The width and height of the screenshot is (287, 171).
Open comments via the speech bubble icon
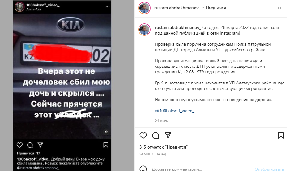(x=156, y=136)
